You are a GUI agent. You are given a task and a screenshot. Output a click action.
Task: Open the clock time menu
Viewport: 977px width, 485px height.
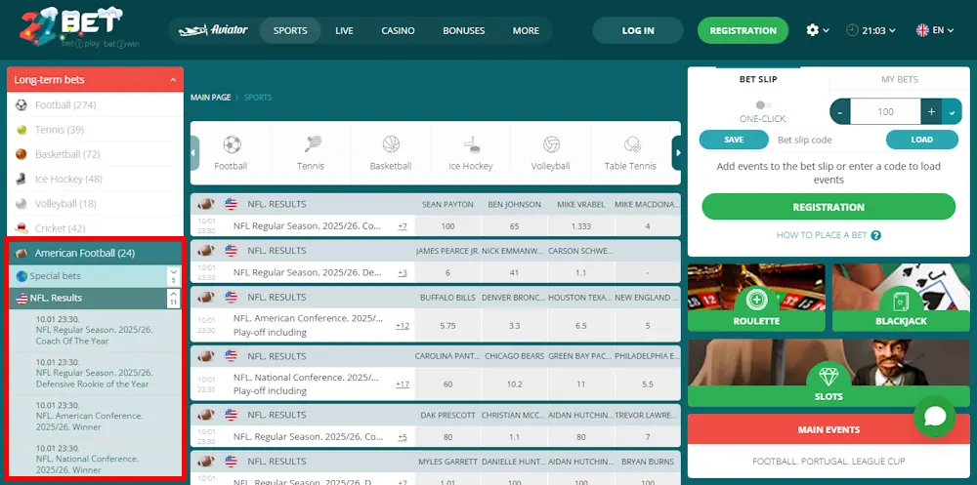(871, 30)
